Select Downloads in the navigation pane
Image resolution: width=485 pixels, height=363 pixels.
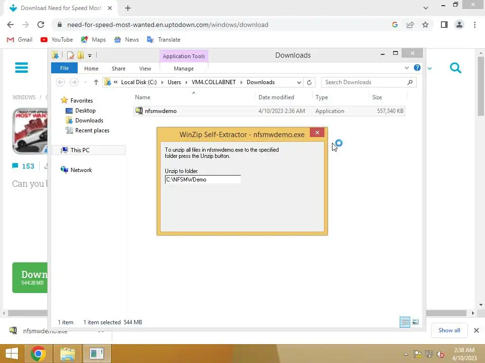click(x=89, y=121)
